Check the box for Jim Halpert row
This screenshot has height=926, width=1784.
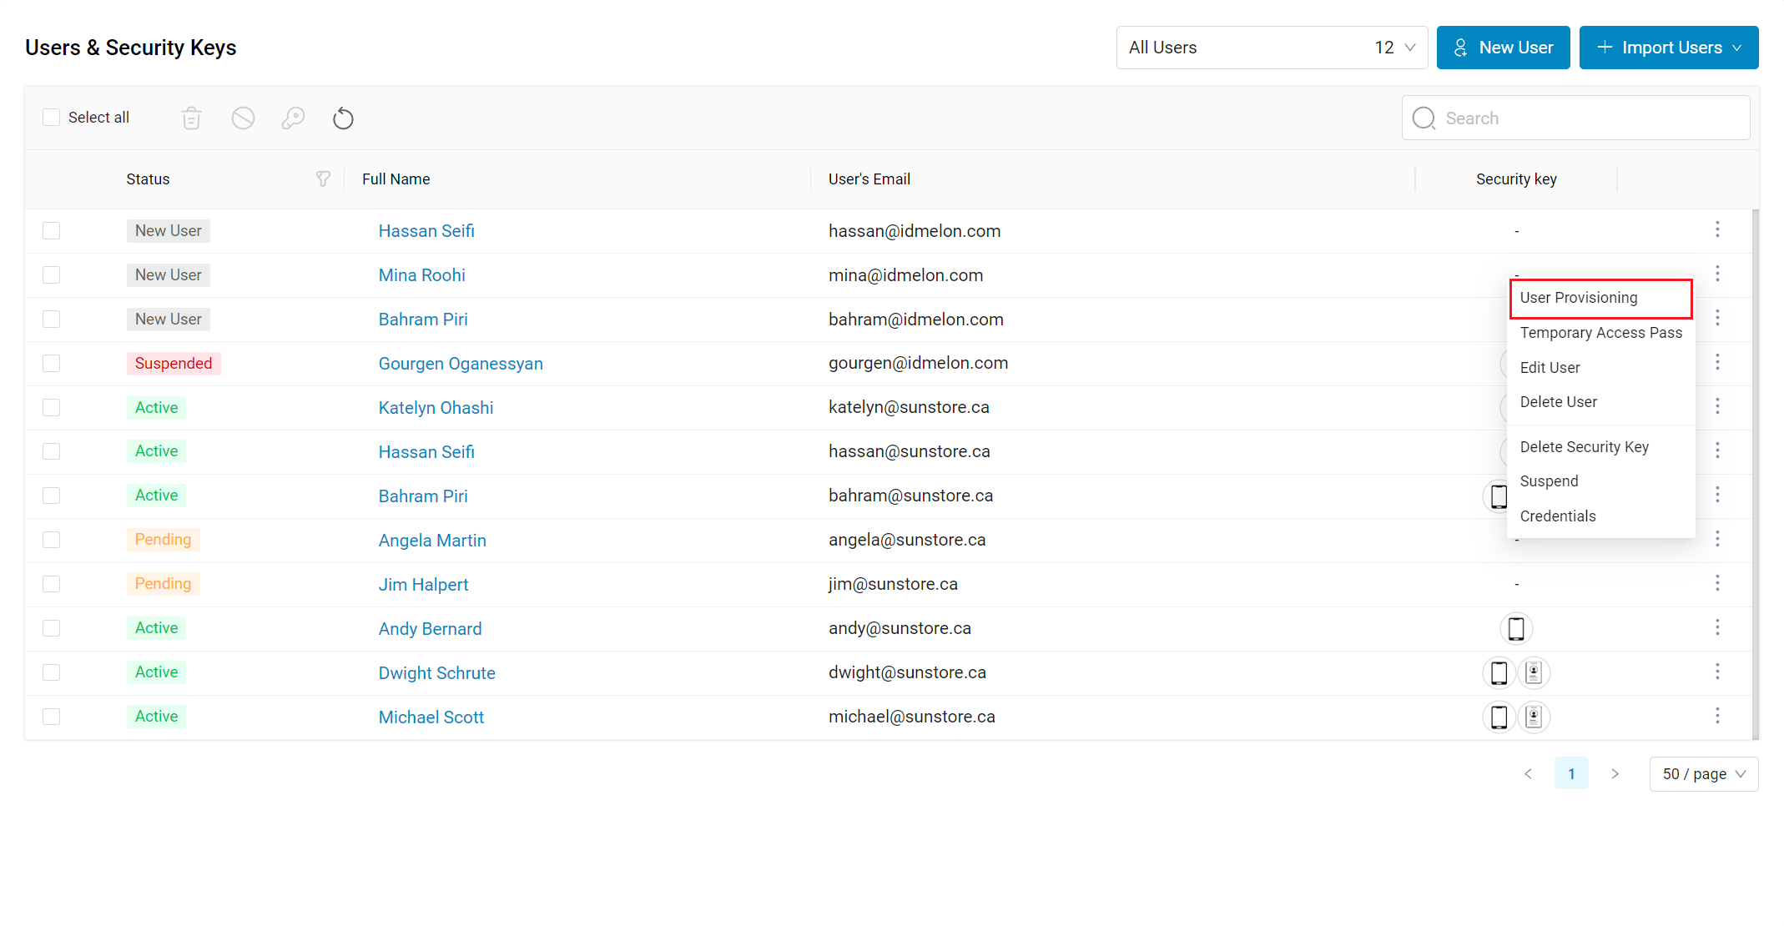tap(52, 585)
